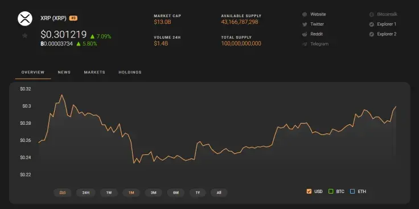Image resolution: width=419 pixels, height=209 pixels.
Task: Toggle the favorite star next to XRP price
Action: point(25,35)
